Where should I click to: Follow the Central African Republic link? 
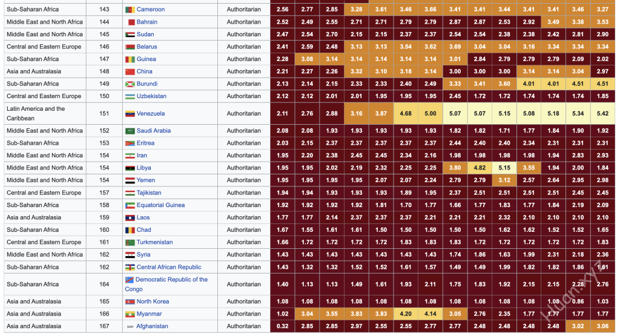click(168, 267)
